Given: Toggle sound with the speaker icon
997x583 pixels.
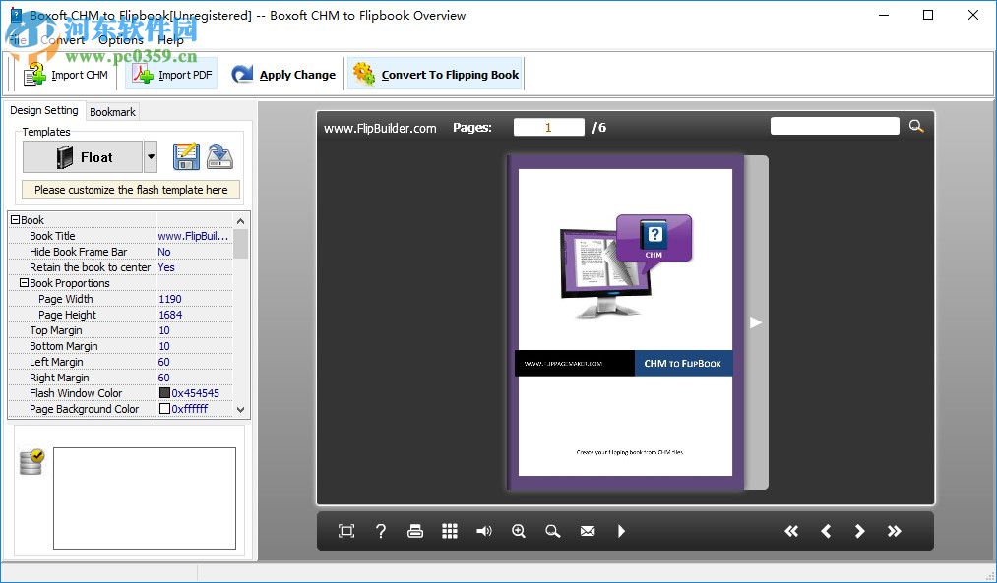Looking at the screenshot, I should coord(484,531).
